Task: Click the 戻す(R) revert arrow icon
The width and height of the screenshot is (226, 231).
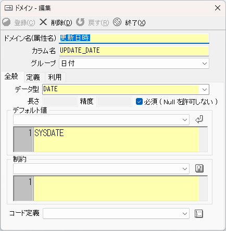Action: [x=80, y=22]
